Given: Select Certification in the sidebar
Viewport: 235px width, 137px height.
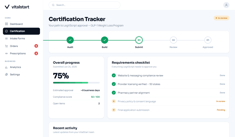Looking at the screenshot, I should click(x=21, y=31).
